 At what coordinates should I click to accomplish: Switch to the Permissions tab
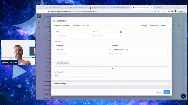[154, 26]
